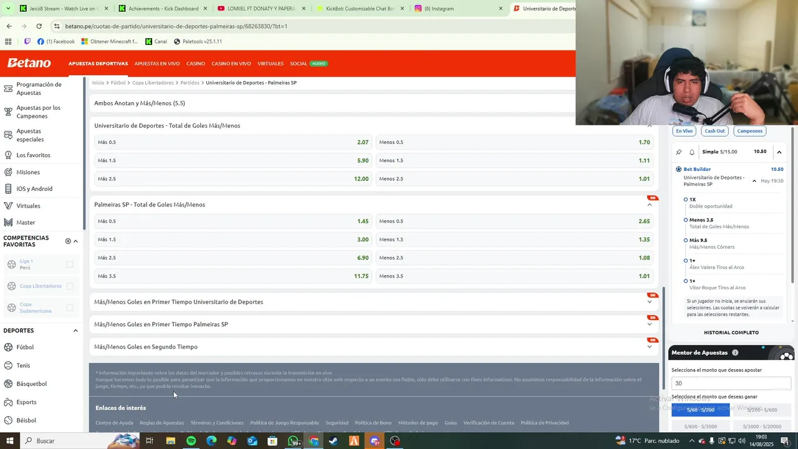798x449 pixels.
Task: Open the Mentor de Apuestas info icon
Action: [735, 352]
